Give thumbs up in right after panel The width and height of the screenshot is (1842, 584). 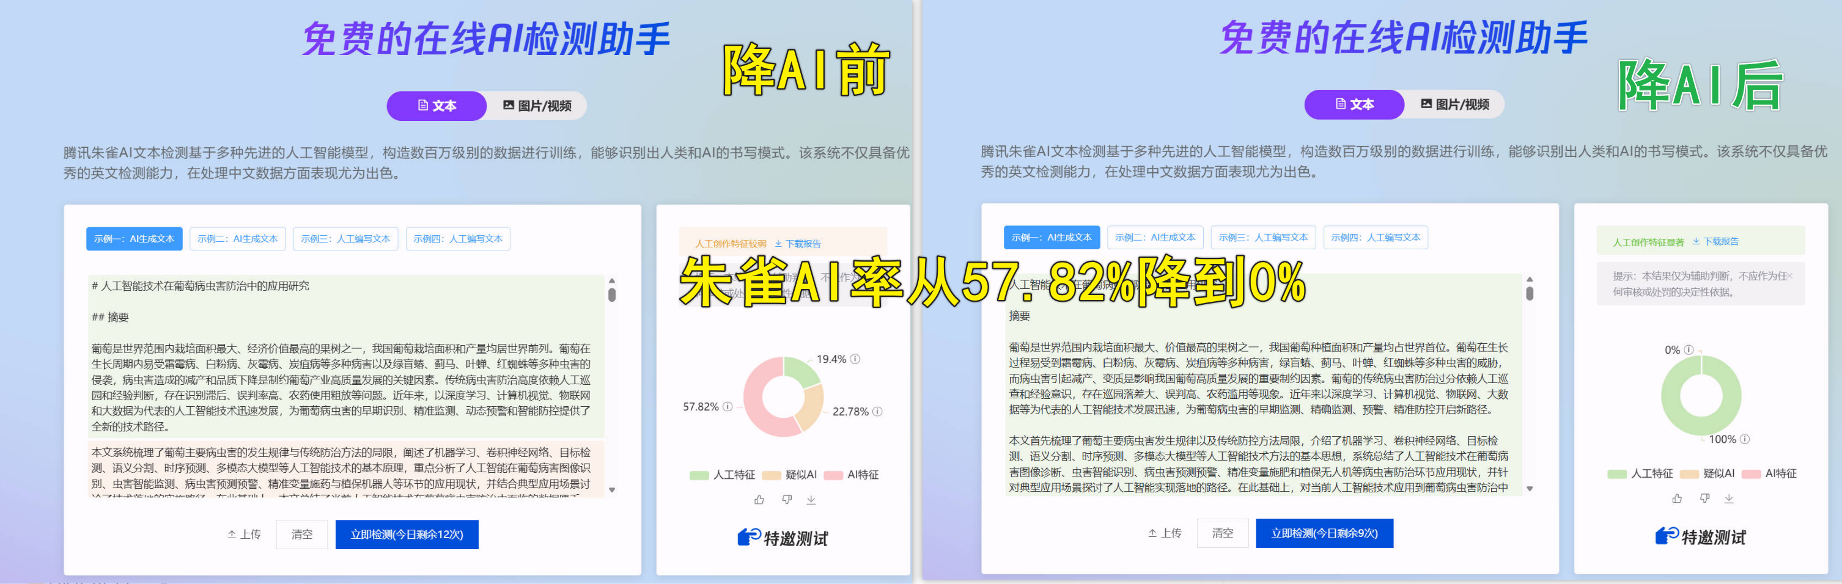(x=1677, y=498)
